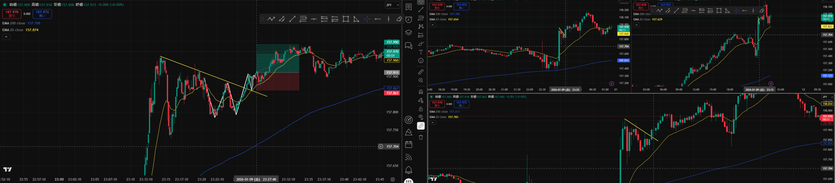Toggle magnet mode in drawing sidebar
This screenshot has width=835, height=183.
(421, 92)
